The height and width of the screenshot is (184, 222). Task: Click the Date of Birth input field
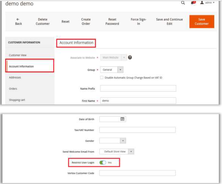113,119
